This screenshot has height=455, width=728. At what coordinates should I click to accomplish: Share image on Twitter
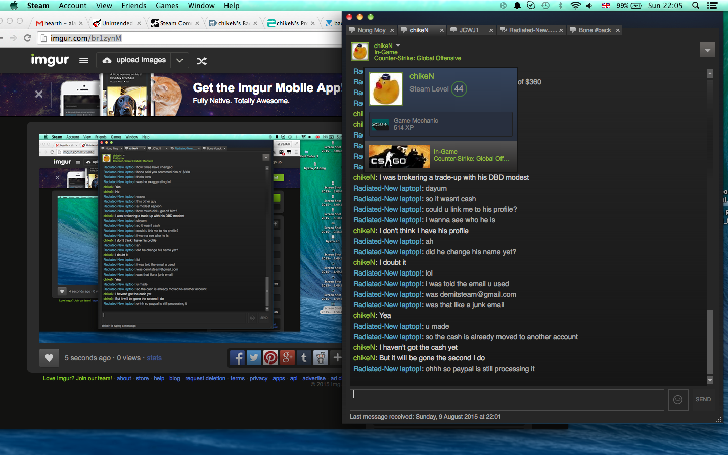(254, 358)
